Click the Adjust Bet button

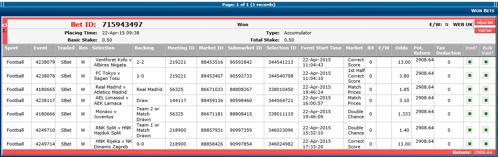(x=485, y=23)
